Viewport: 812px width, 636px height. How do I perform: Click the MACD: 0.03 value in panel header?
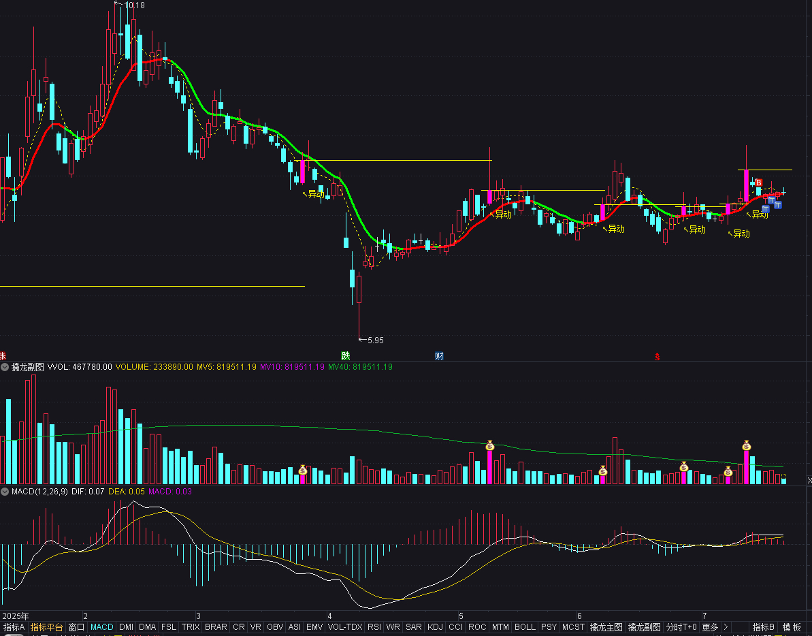click(170, 492)
